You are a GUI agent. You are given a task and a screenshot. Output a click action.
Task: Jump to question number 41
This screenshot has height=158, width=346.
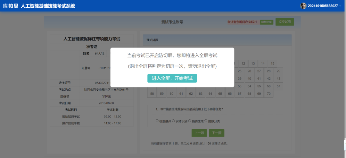(259, 79)
